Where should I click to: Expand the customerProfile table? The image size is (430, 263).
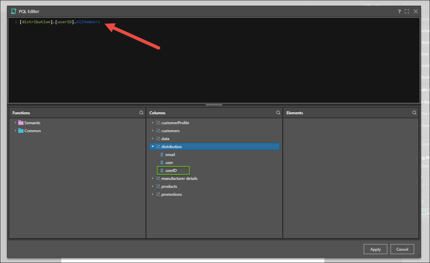coord(153,123)
